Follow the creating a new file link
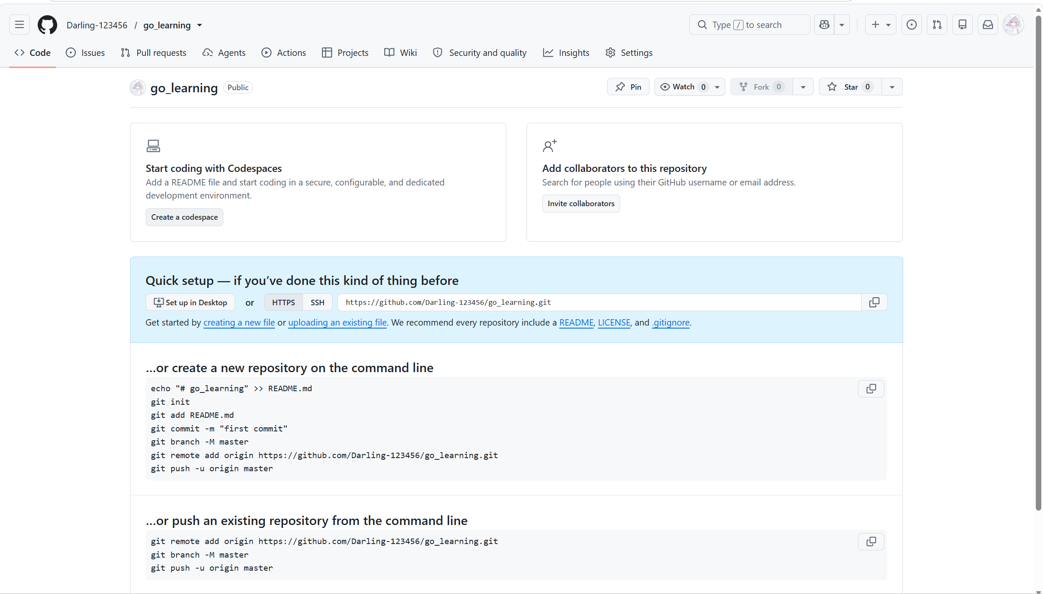 [239, 323]
